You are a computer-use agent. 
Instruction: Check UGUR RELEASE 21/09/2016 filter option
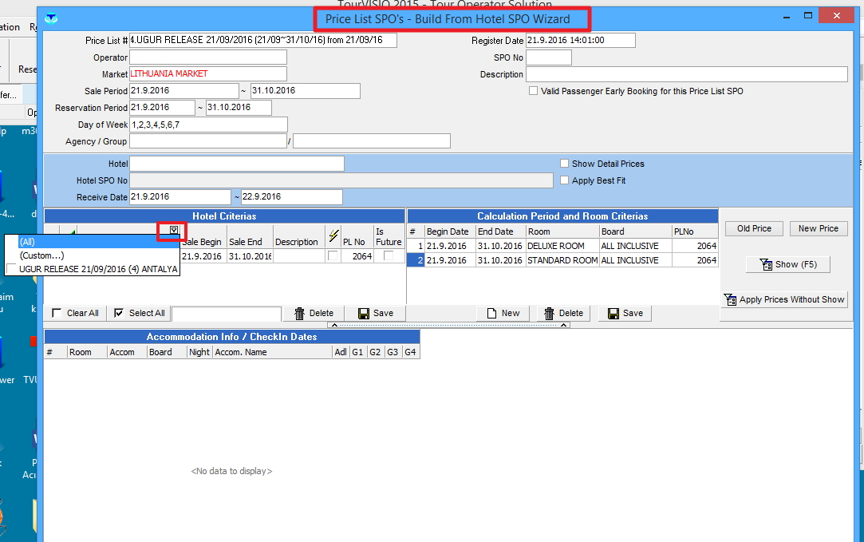point(12,270)
